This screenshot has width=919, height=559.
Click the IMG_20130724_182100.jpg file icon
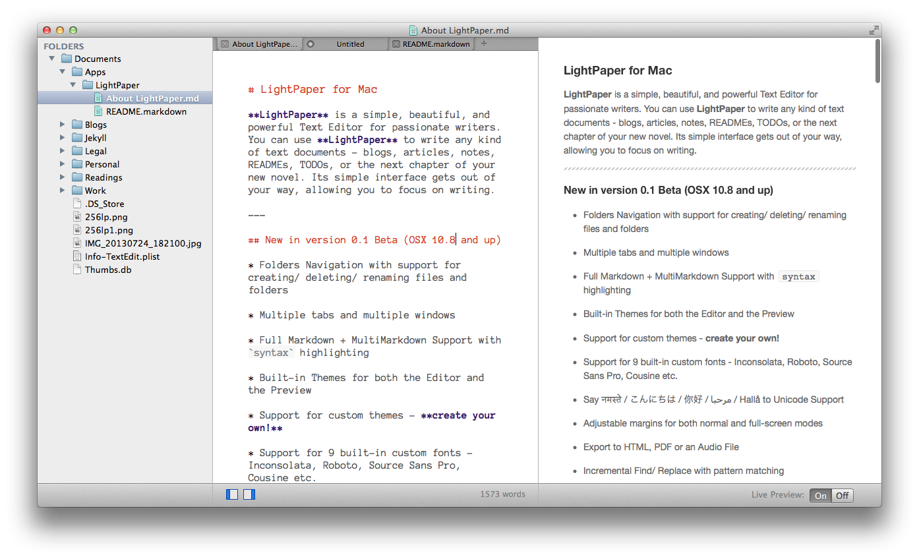(x=77, y=243)
